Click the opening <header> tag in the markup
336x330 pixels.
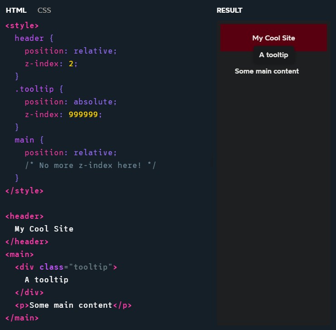pyautogui.click(x=24, y=216)
